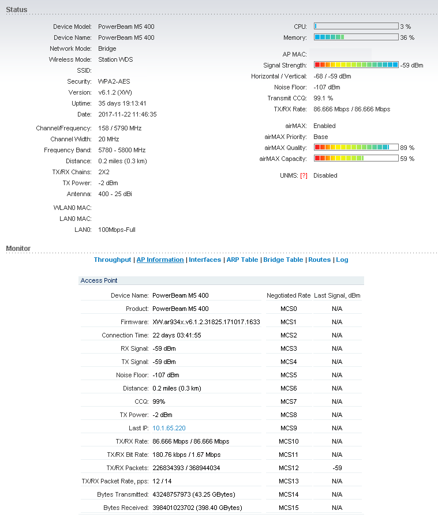438x518 pixels.
Task: Select the Monitor section heading
Action: point(18,249)
